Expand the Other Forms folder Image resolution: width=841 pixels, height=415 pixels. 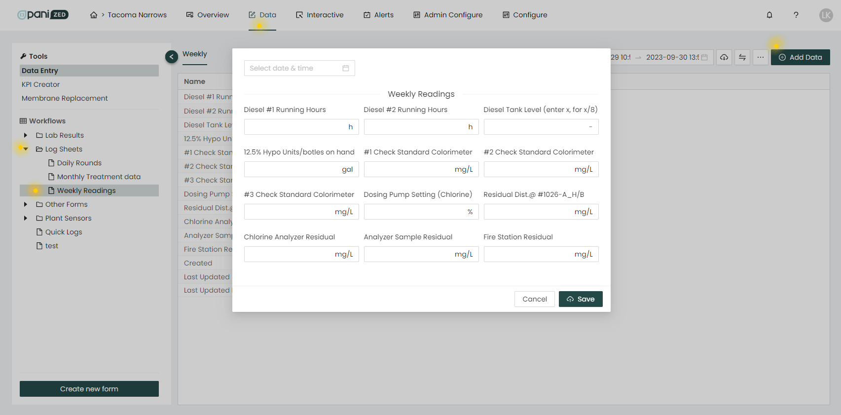point(26,204)
